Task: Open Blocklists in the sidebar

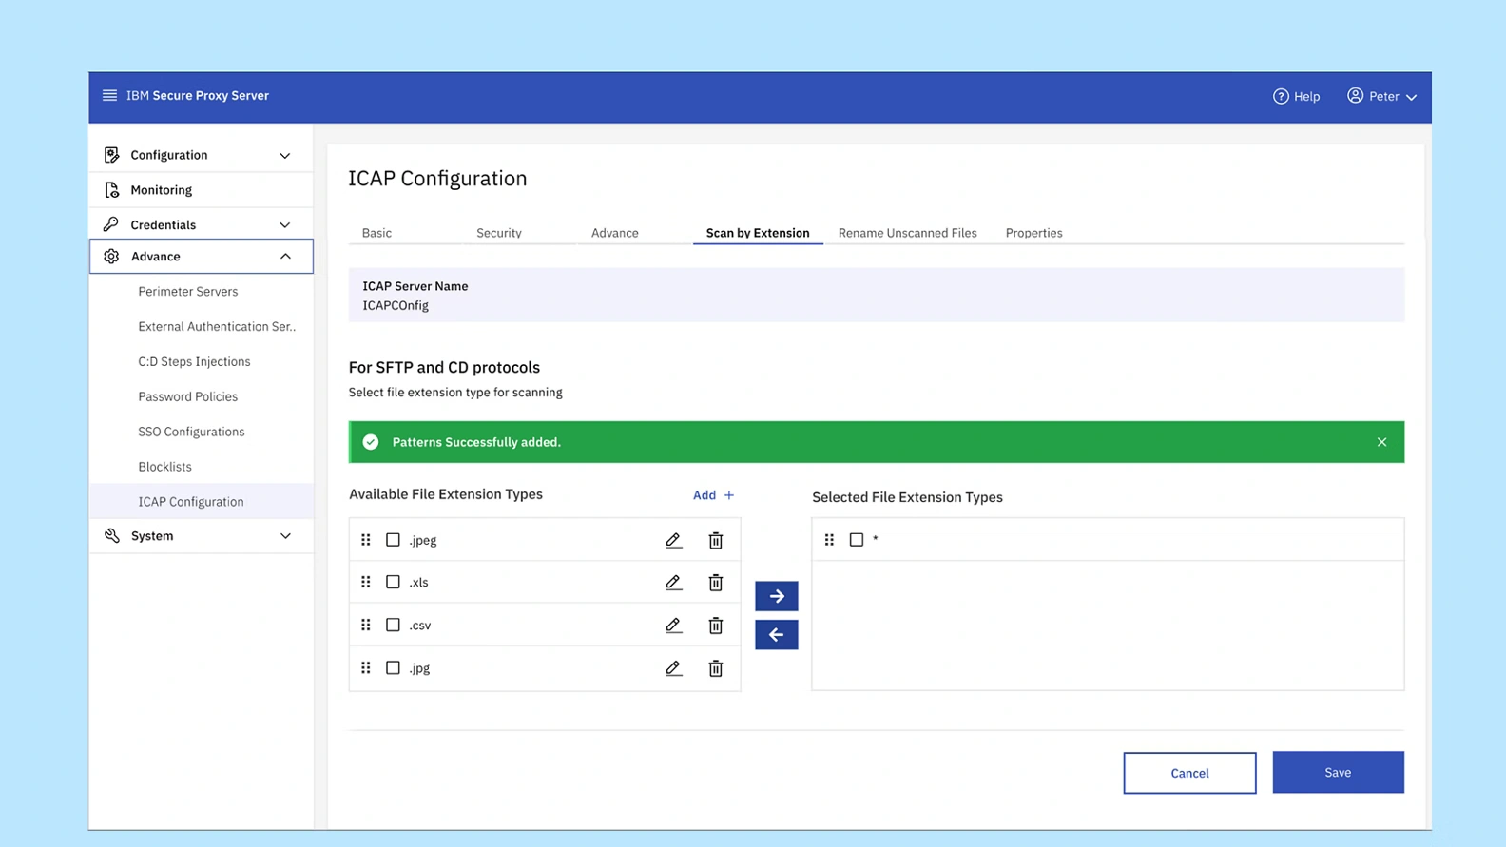Action: (x=165, y=467)
